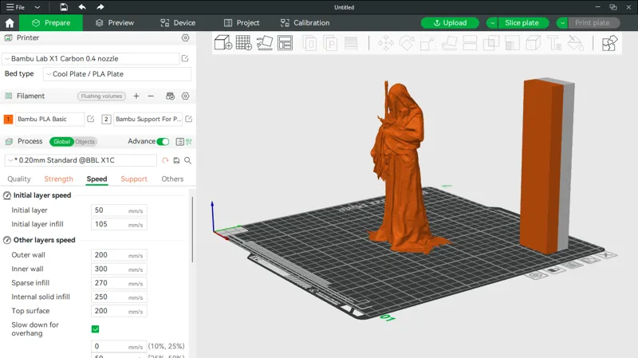
Task: Switch Process scope to Global
Action: 62,142
